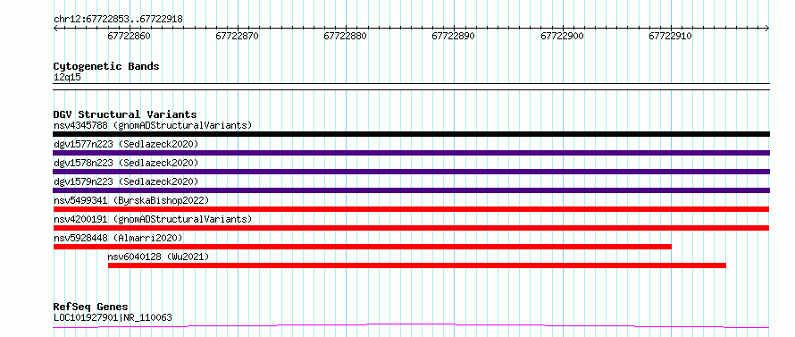
Task: Open variant label nsv4200191 (gnomADStructuralVariants)
Action: (153, 219)
